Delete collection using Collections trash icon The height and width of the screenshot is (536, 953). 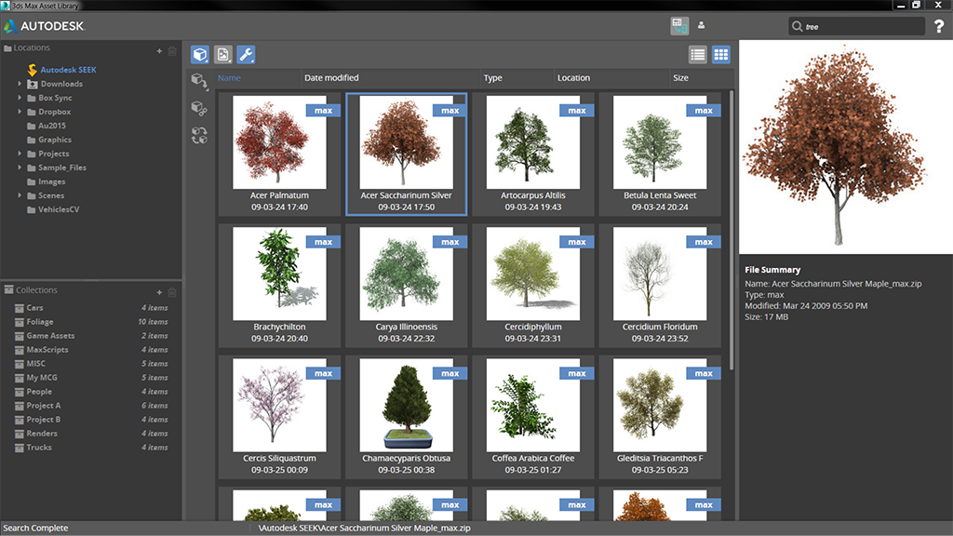pyautogui.click(x=172, y=292)
